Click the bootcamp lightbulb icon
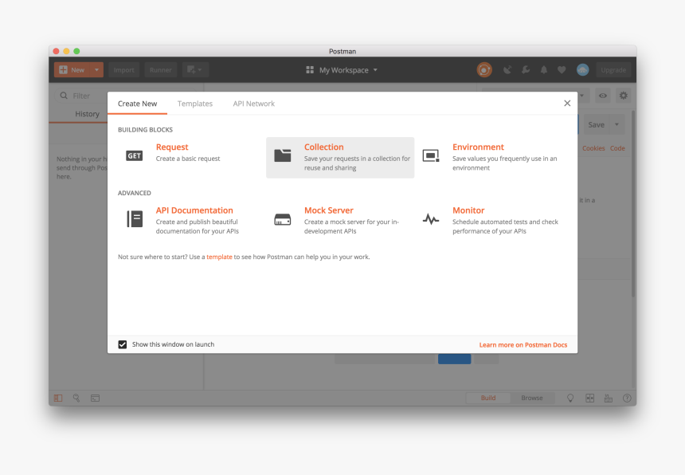 (570, 398)
